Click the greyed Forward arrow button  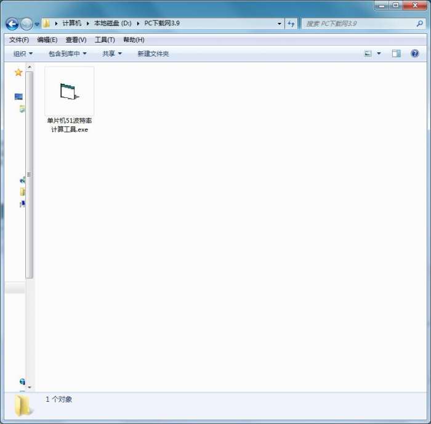click(26, 24)
